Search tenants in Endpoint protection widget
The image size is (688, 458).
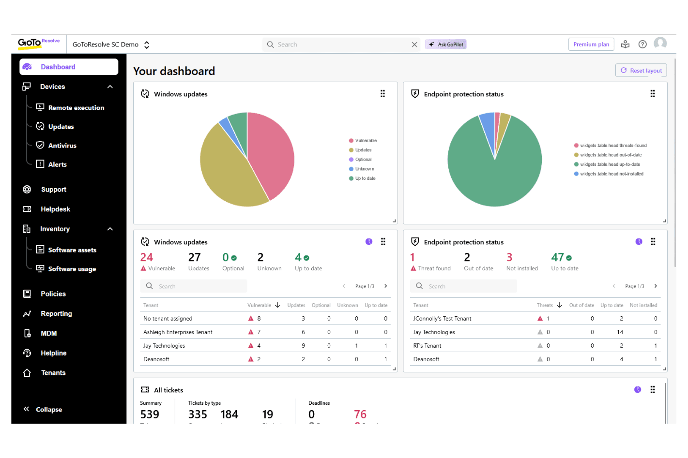coord(464,286)
